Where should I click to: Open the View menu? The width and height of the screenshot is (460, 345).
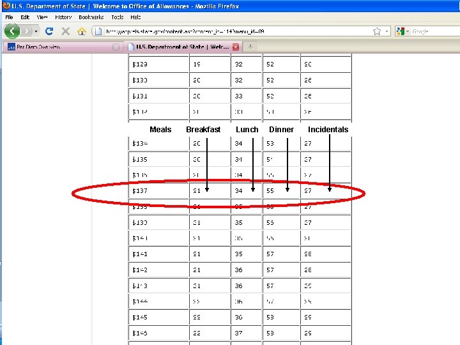click(42, 17)
